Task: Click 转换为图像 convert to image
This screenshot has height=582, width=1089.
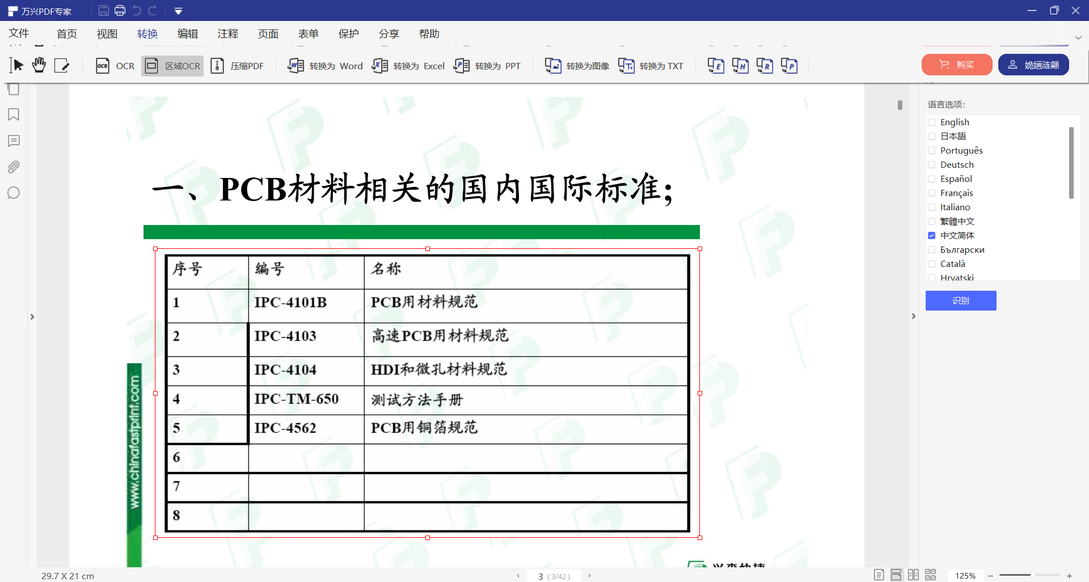Action: coord(577,66)
